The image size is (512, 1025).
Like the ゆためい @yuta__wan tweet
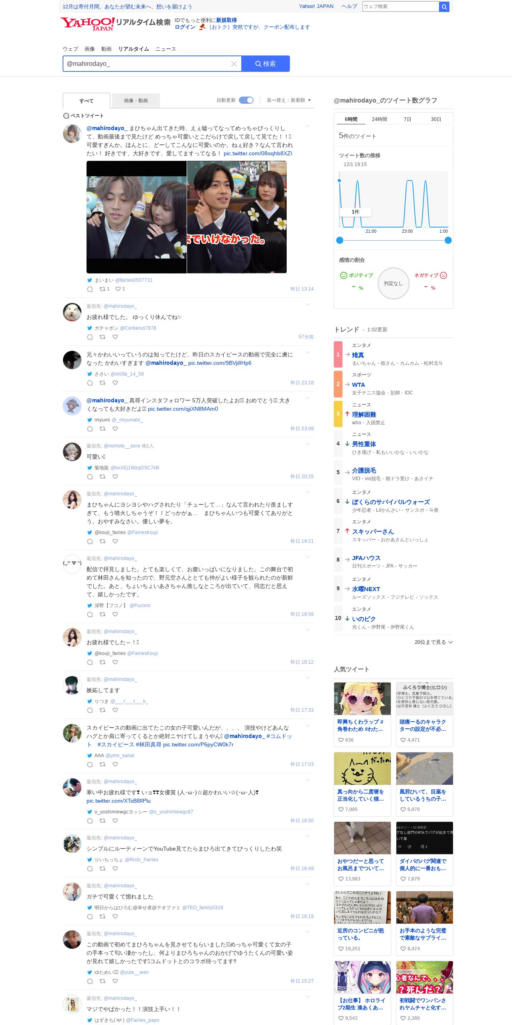pos(115,981)
